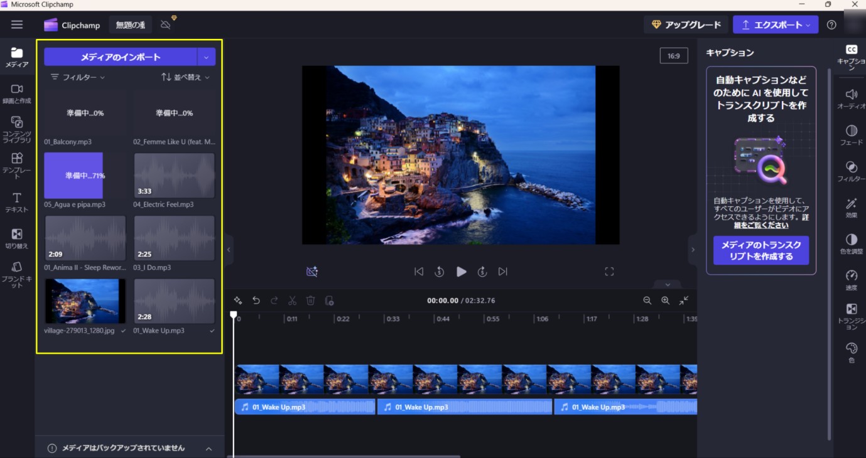This screenshot has height=458, width=866.
Task: Zoom in the timeline
Action: (666, 301)
